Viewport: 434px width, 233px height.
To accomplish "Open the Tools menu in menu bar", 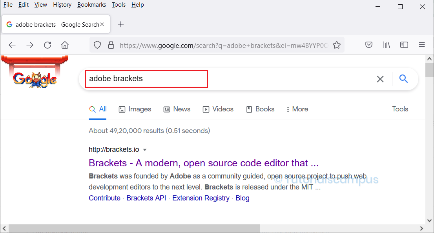I will click(119, 5).
